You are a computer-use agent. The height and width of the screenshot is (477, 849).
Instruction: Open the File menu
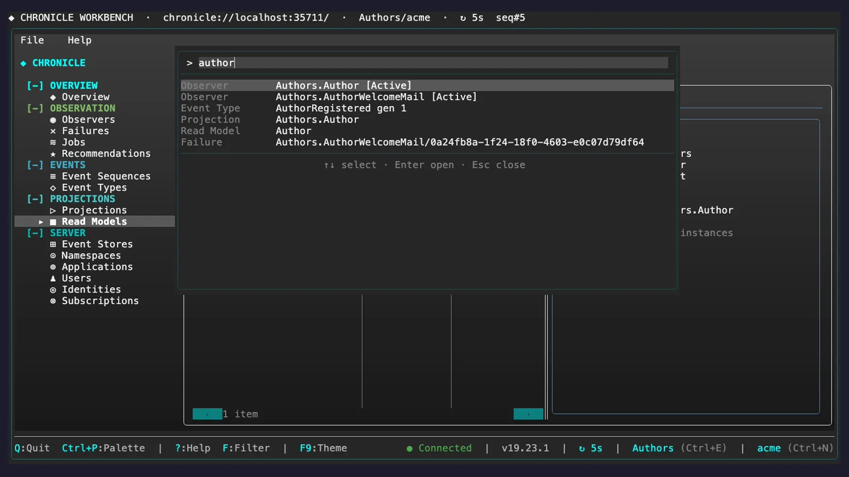point(32,40)
